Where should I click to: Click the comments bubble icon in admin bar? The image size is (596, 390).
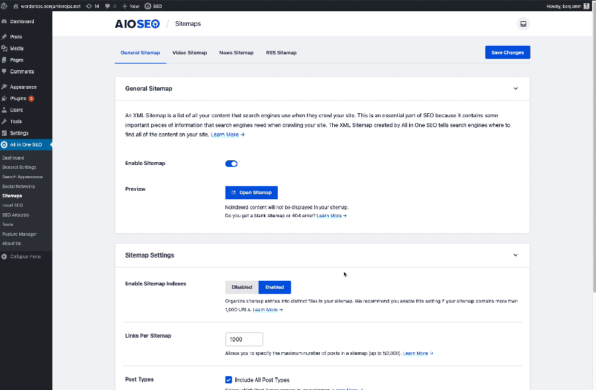tap(107, 6)
